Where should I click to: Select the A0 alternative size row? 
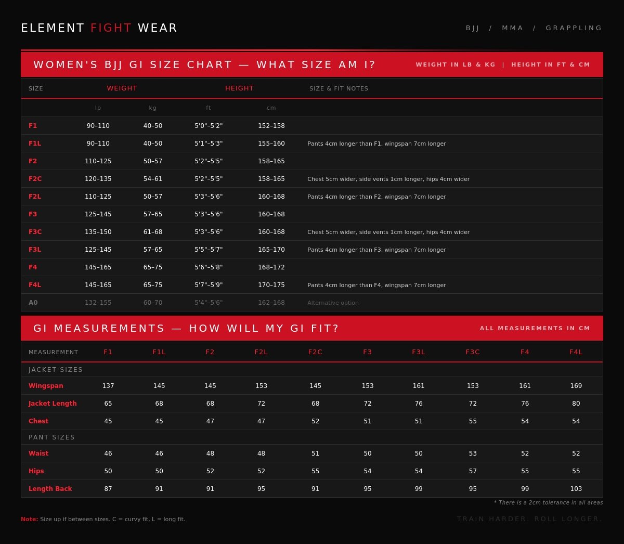click(x=33, y=303)
